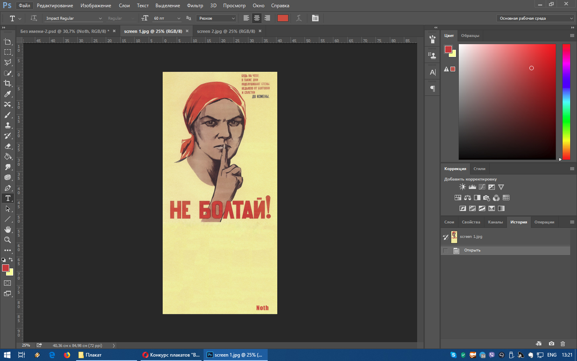577x361 pixels.
Task: Add a Channel Mixer adjustment
Action: click(496, 198)
